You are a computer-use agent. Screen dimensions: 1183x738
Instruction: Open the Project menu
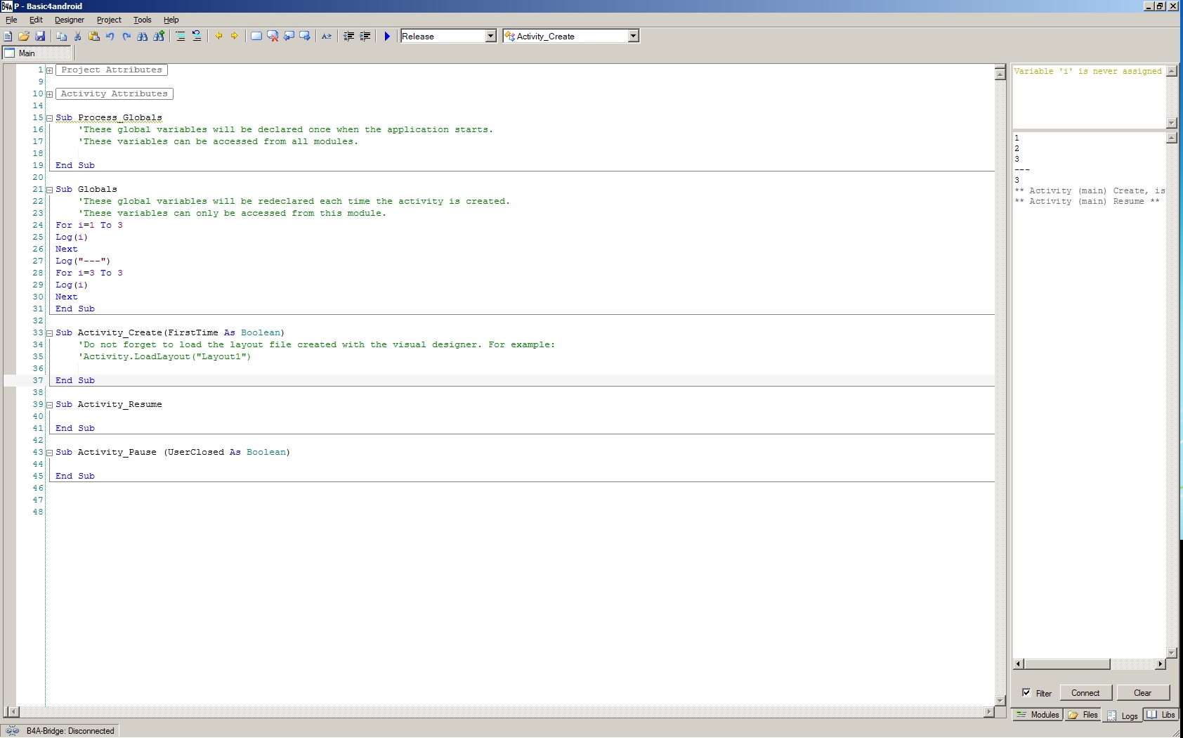coord(109,20)
